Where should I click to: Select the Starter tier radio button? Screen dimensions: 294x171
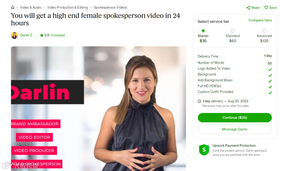203,31
